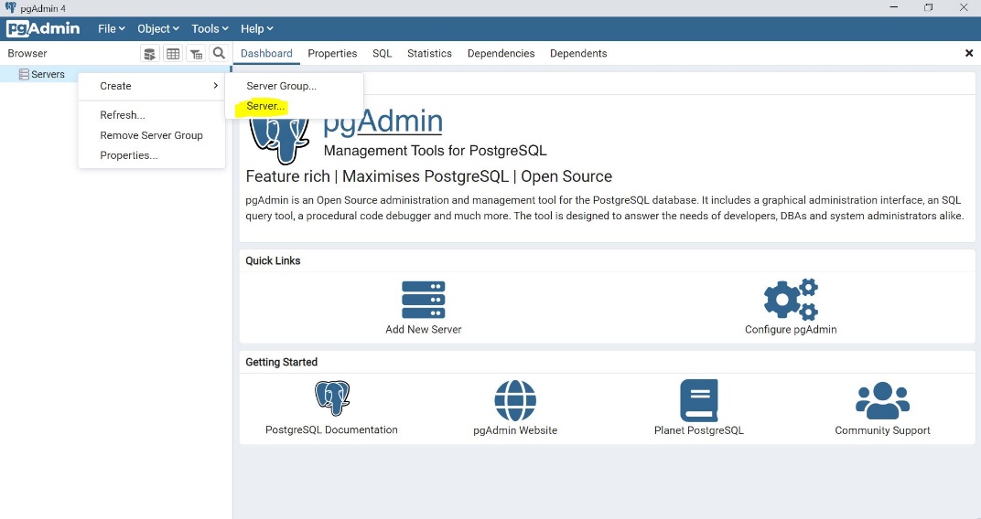
Task: Open the PostgreSQL Documentation link text
Action: 331,429
